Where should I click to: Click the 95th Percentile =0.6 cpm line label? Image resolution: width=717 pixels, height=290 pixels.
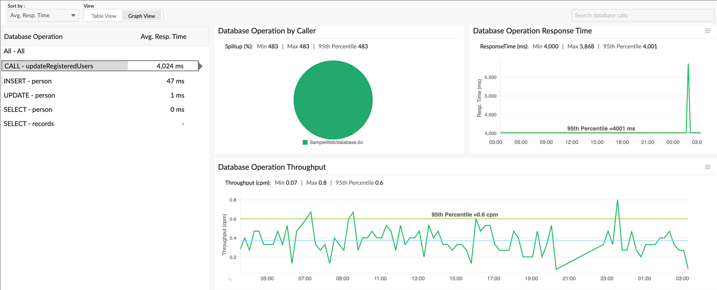pyautogui.click(x=465, y=215)
